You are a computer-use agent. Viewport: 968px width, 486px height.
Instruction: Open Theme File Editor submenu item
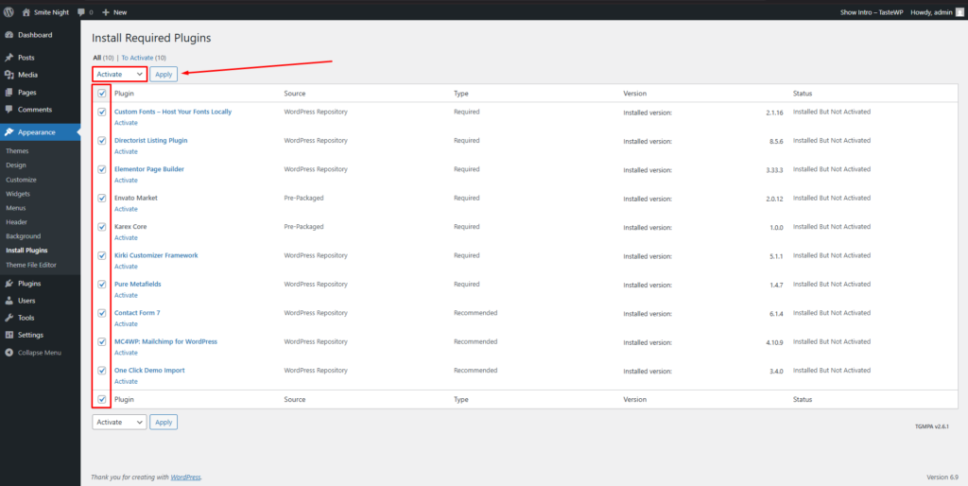(x=31, y=265)
